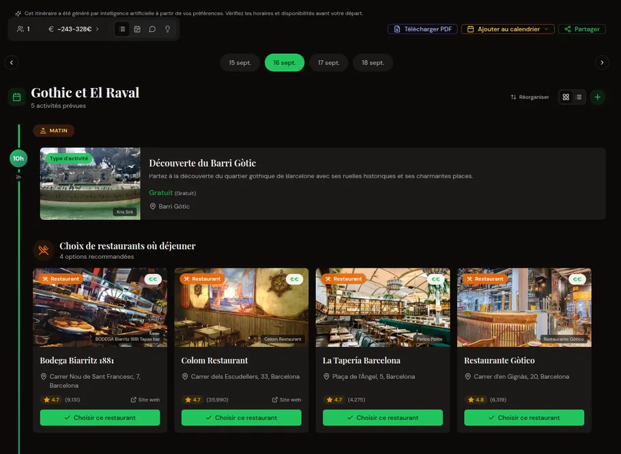
Task: Click the €€ price badge on Bodega Biarritz
Action: coord(154,279)
